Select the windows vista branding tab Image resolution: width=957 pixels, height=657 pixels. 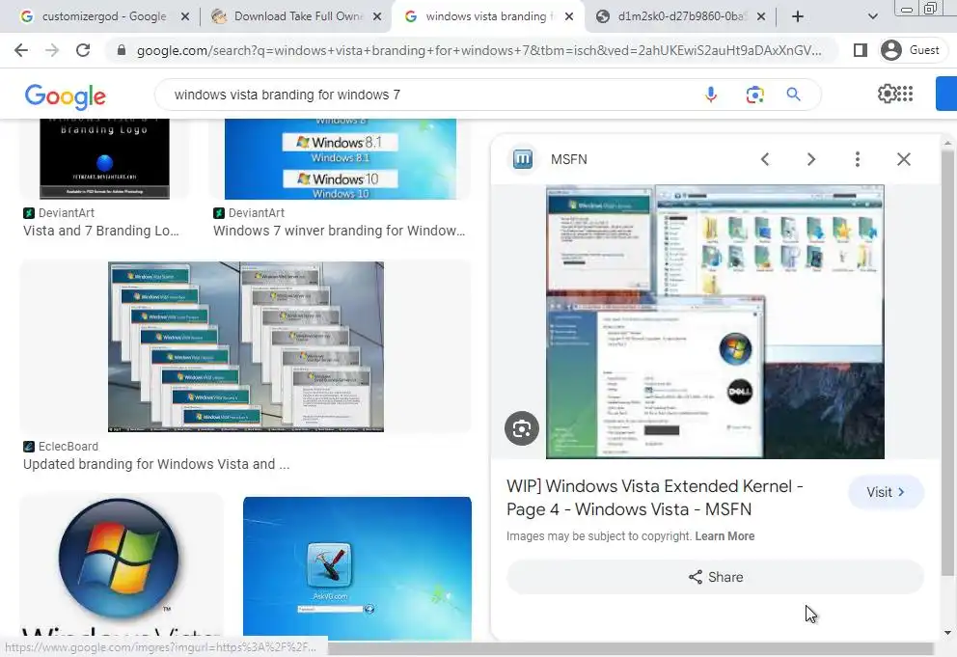click(486, 16)
